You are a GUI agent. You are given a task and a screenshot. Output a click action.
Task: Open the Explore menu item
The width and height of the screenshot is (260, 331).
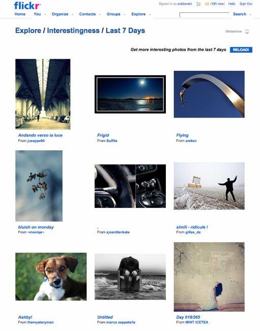pyautogui.click(x=138, y=14)
